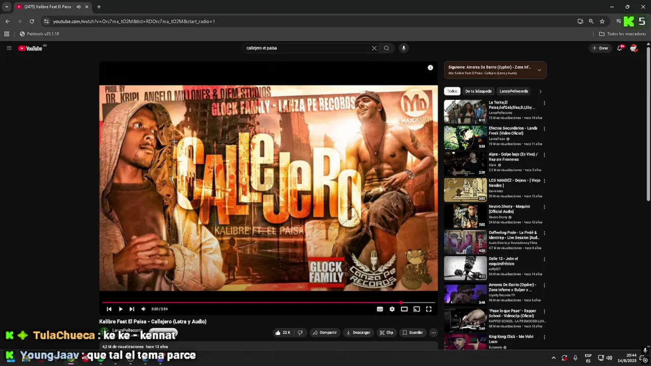Screen dimensions: 651x366
Task: Open options menu for La Torita video
Action: pyautogui.click(x=544, y=103)
